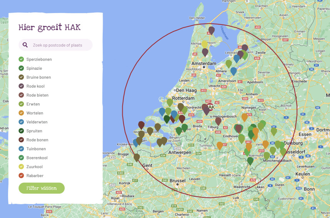
Task: Disable the Tuinbonen filter checkbox
Action: pos(21,149)
